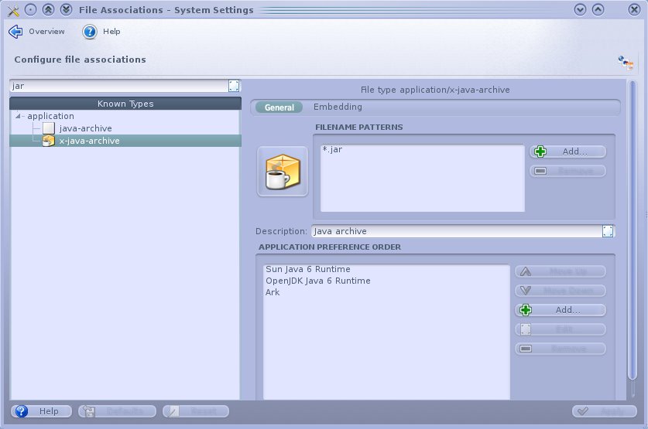Clear the Description field using its clear icon

[x=608, y=231]
